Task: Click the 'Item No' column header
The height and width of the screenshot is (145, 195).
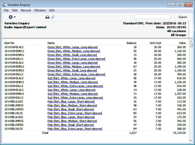Action: point(9,43)
